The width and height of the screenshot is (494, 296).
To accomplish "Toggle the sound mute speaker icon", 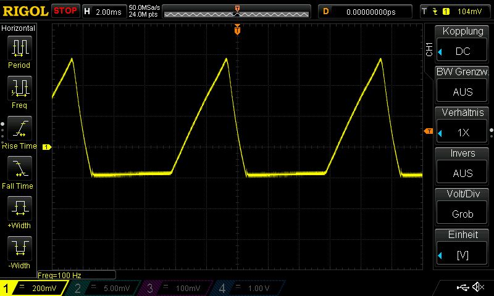I will pyautogui.click(x=479, y=287).
